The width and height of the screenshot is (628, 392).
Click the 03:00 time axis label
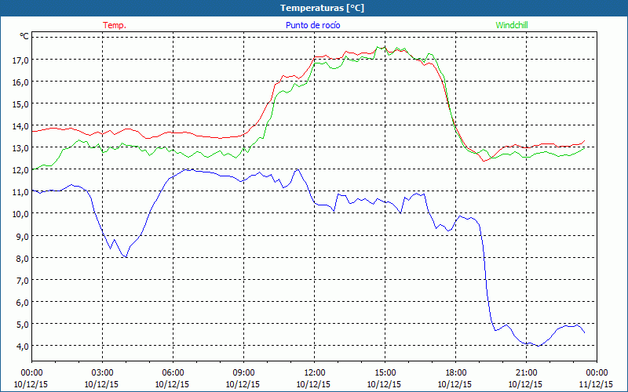click(x=102, y=372)
